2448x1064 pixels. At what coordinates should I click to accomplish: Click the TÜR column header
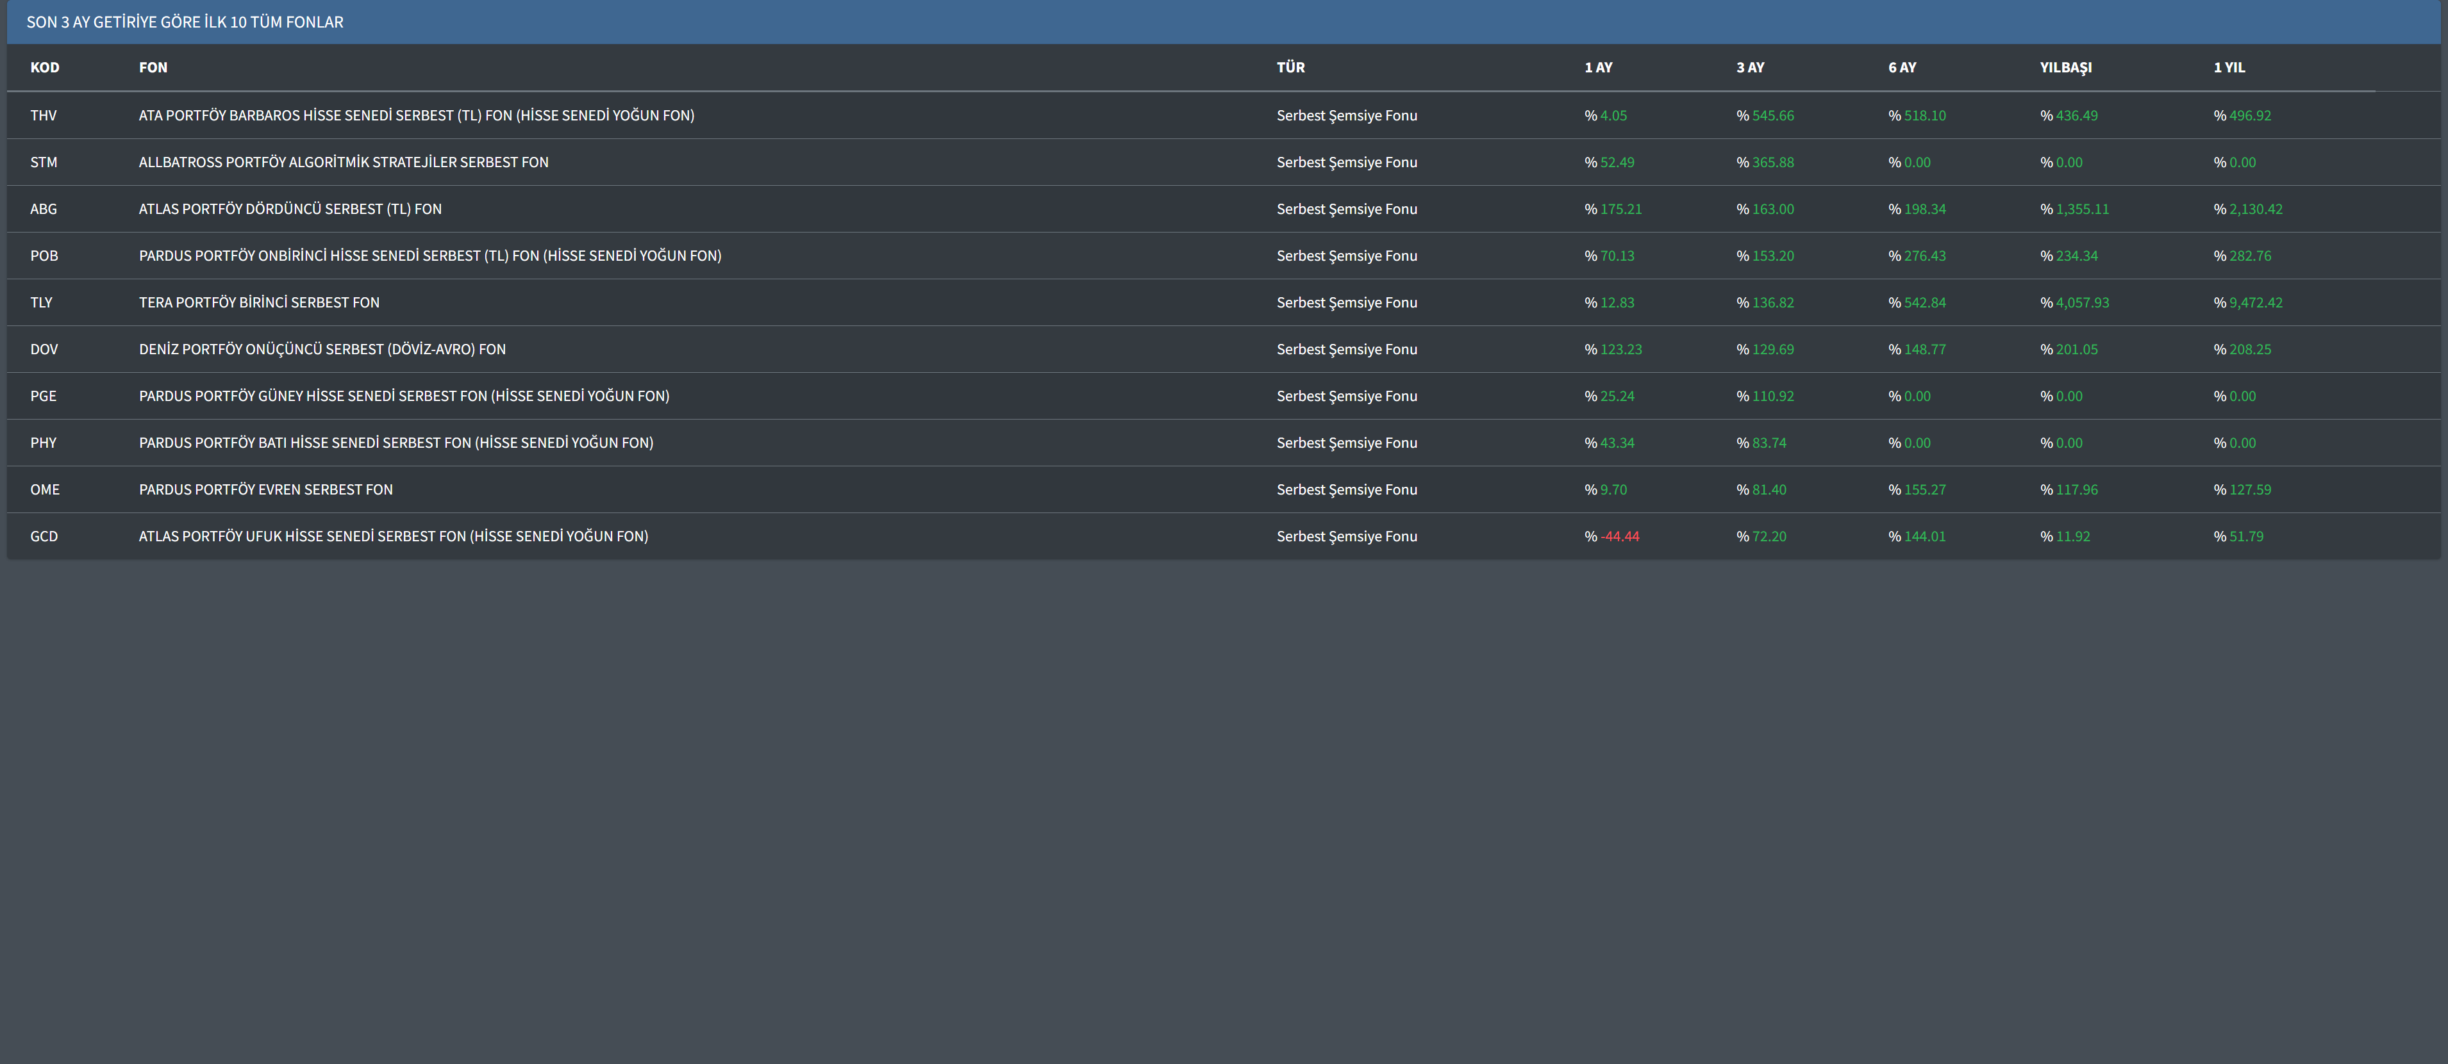click(x=1290, y=67)
